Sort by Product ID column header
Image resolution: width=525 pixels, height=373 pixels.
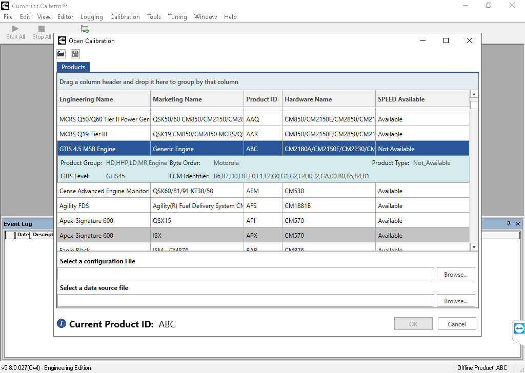(x=261, y=99)
